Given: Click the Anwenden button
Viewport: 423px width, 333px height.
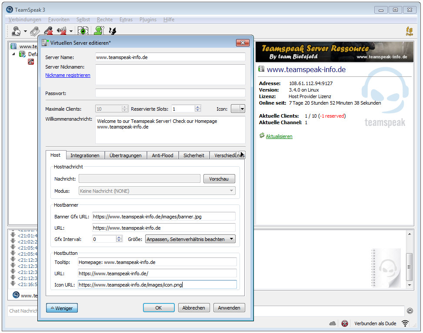Looking at the screenshot, I should pyautogui.click(x=229, y=308).
